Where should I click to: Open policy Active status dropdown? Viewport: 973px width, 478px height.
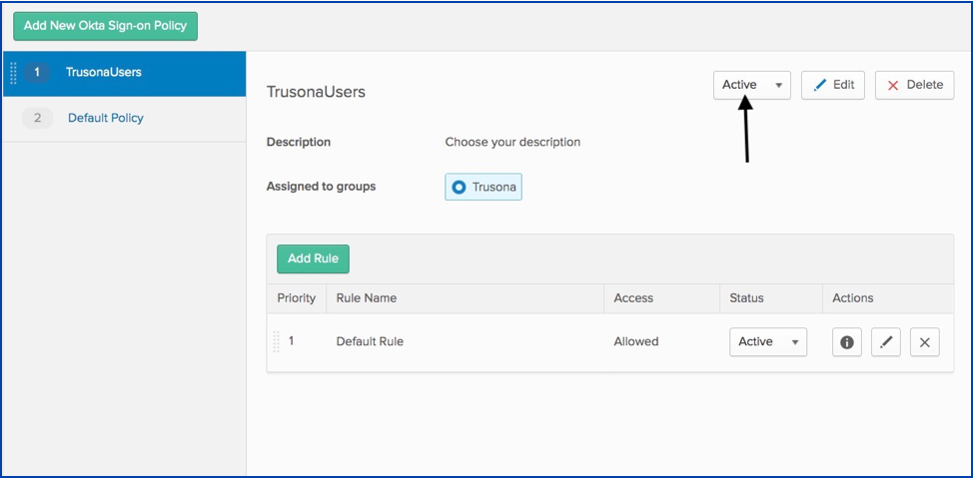click(752, 85)
